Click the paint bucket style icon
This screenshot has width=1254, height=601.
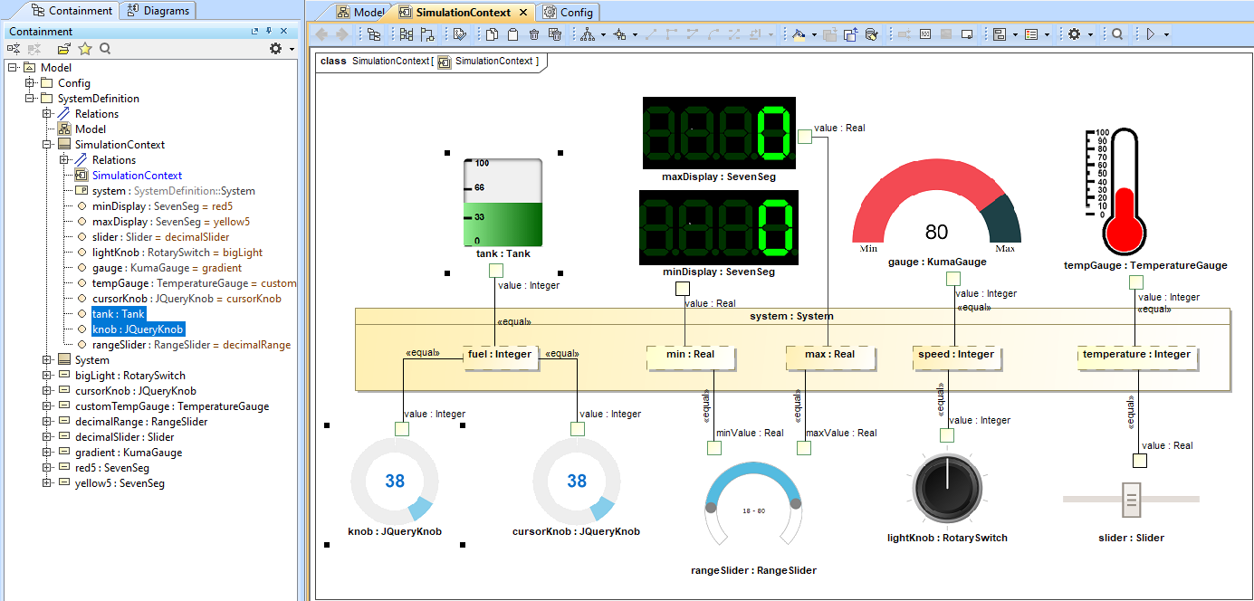(799, 34)
